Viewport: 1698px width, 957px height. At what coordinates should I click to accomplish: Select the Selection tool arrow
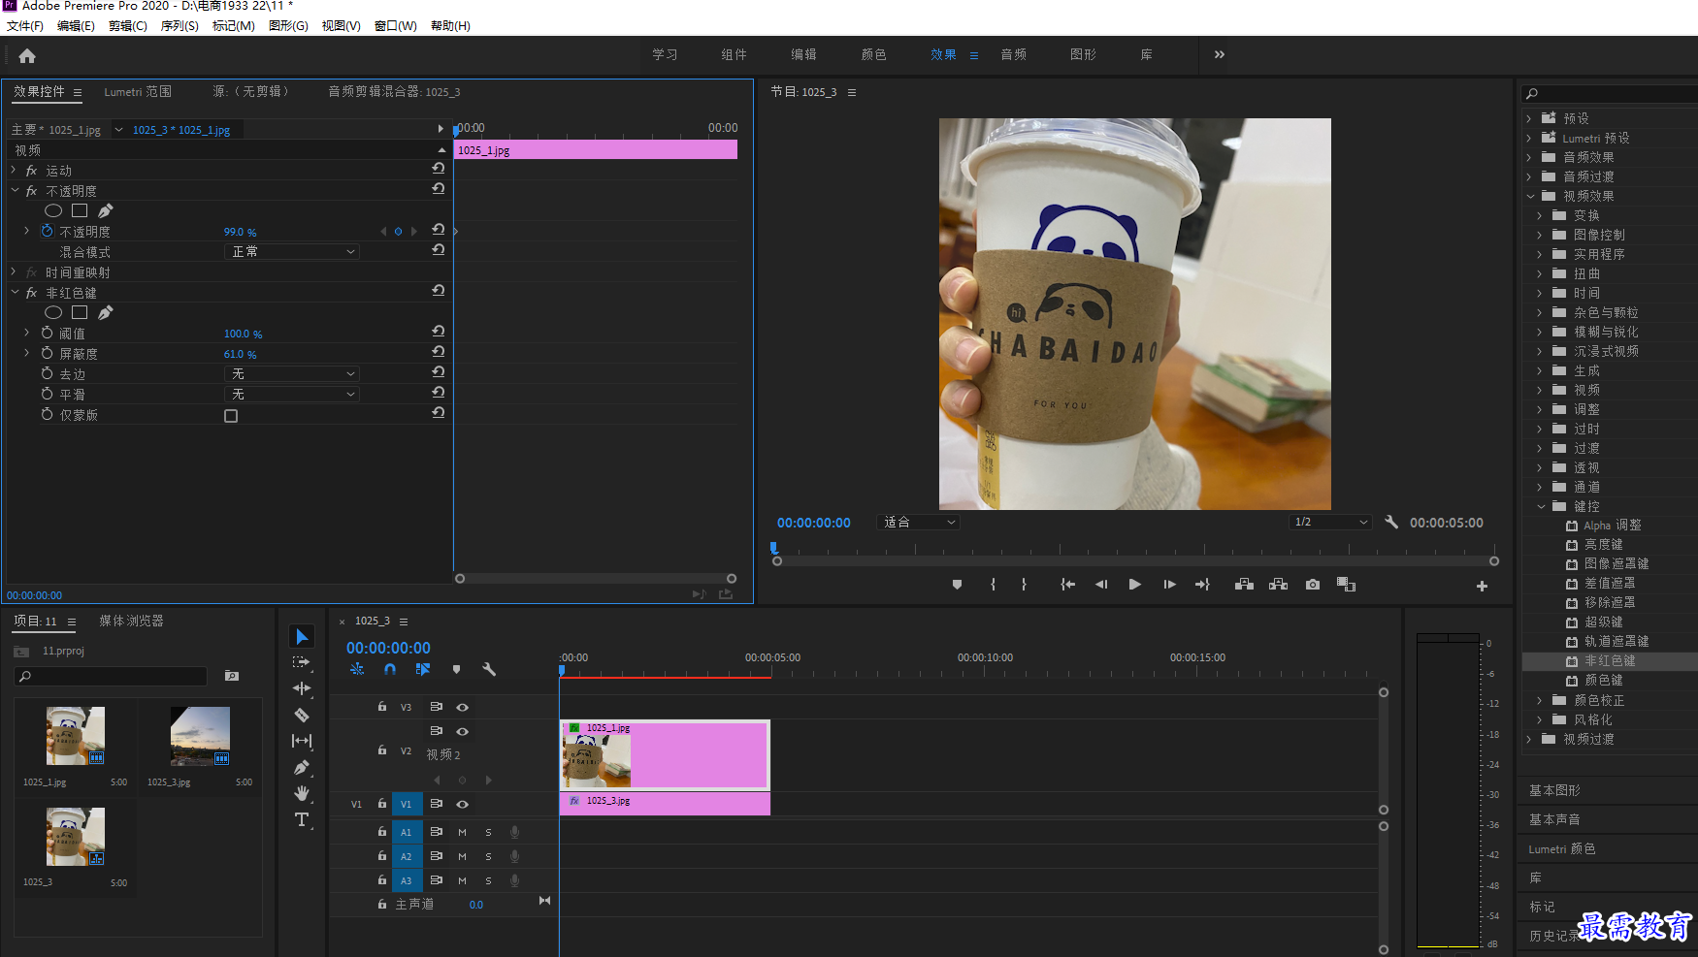tap(302, 636)
